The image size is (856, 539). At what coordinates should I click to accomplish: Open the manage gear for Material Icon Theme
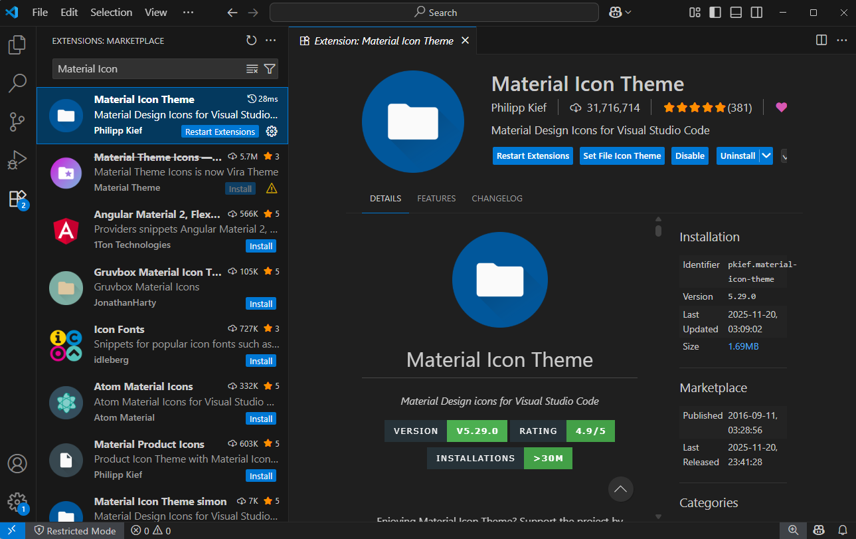[271, 132]
